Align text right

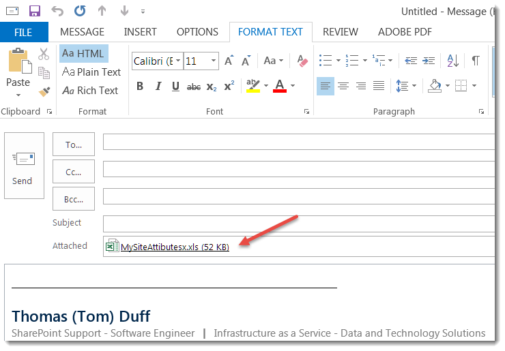(x=361, y=86)
